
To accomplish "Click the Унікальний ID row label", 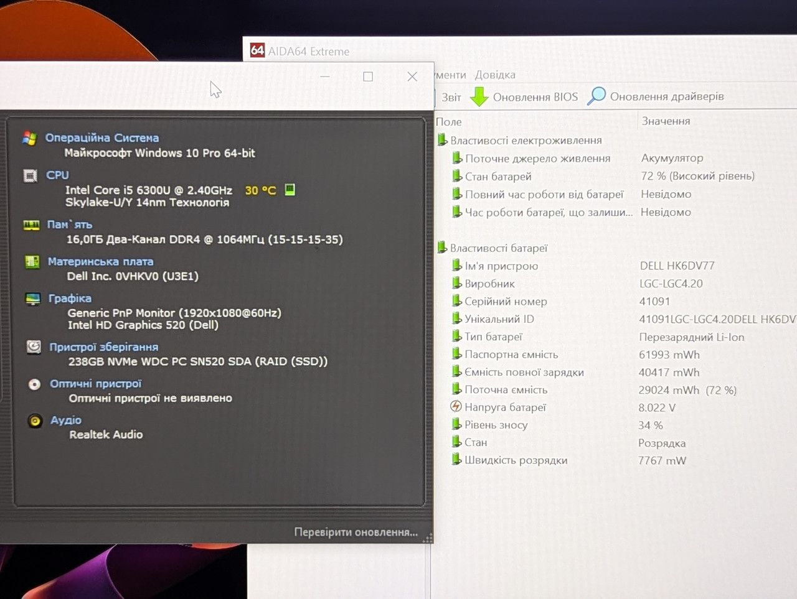I will 499,319.
